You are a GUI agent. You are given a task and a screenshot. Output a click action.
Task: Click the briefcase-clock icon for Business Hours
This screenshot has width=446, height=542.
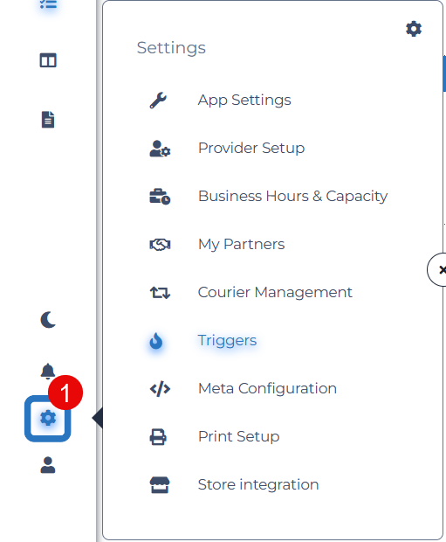160,197
